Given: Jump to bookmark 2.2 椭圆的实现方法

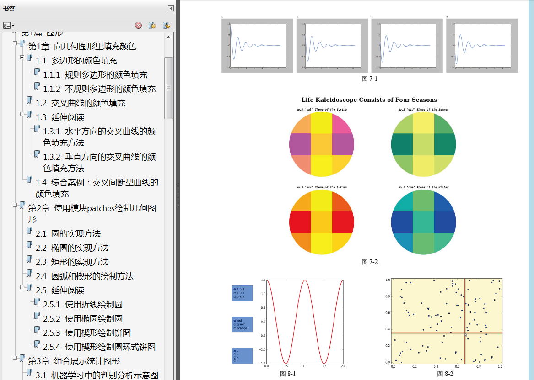Looking at the screenshot, I should click(x=72, y=248).
